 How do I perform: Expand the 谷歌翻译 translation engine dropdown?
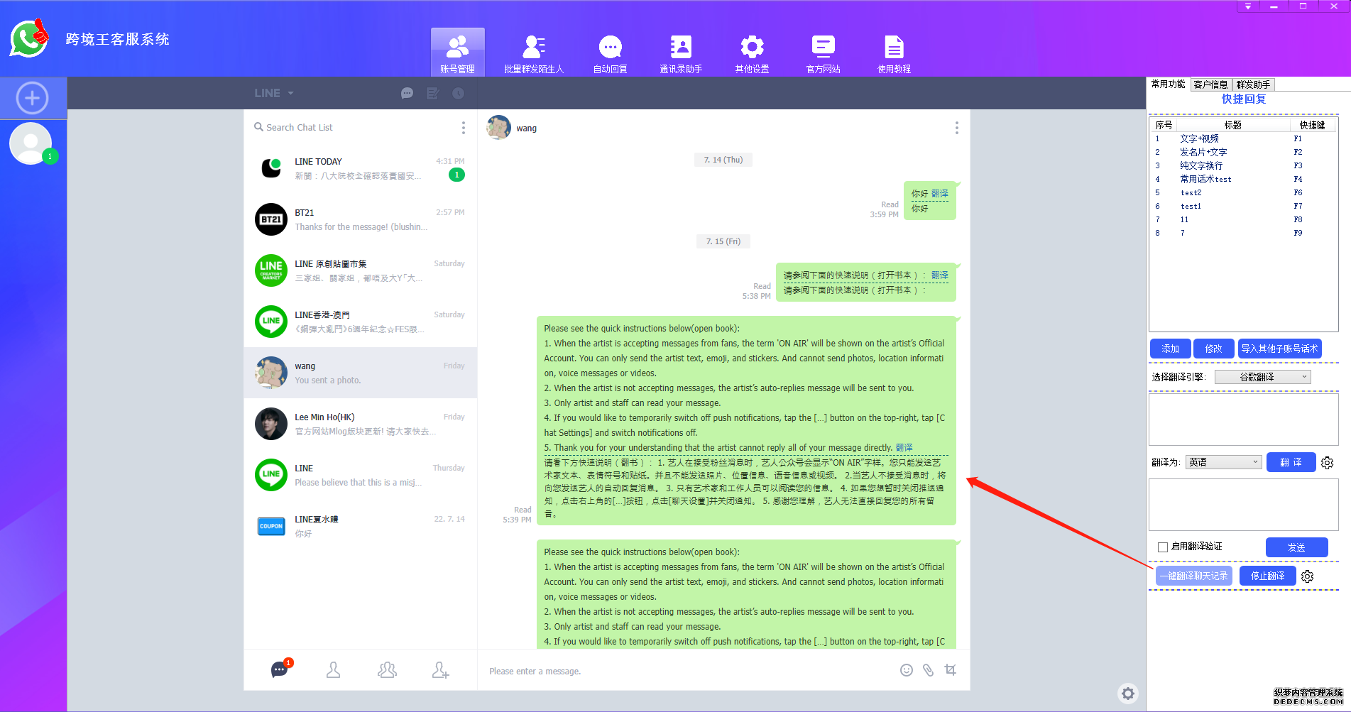point(1262,377)
